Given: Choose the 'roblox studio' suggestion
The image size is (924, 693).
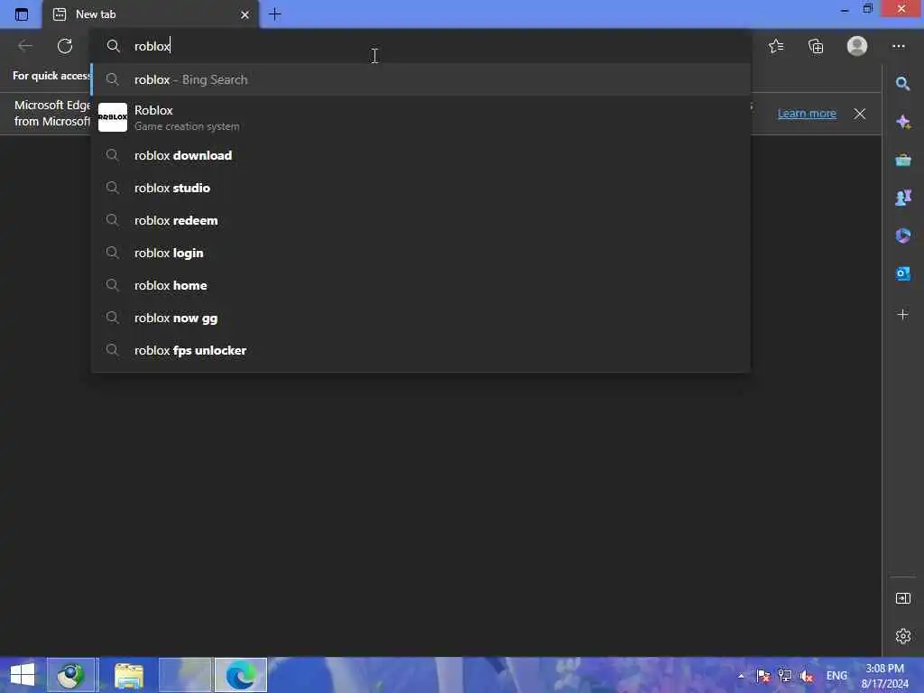Looking at the screenshot, I should point(421,188).
